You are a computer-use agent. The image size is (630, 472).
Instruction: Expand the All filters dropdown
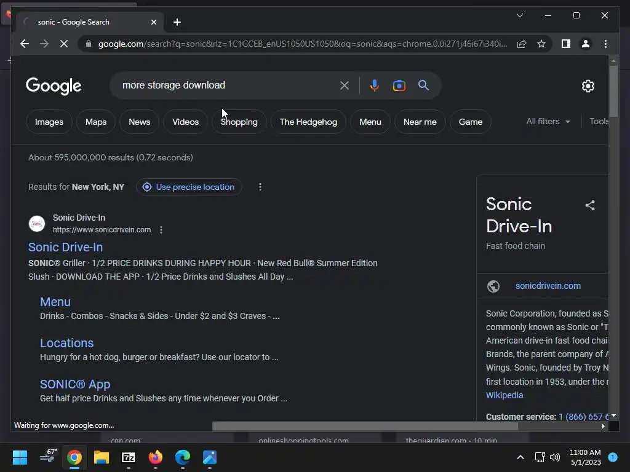(x=548, y=121)
